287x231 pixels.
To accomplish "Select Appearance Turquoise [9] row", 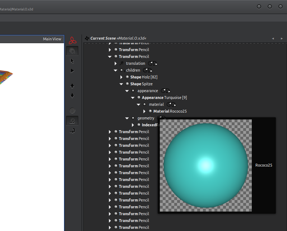I will pos(164,98).
